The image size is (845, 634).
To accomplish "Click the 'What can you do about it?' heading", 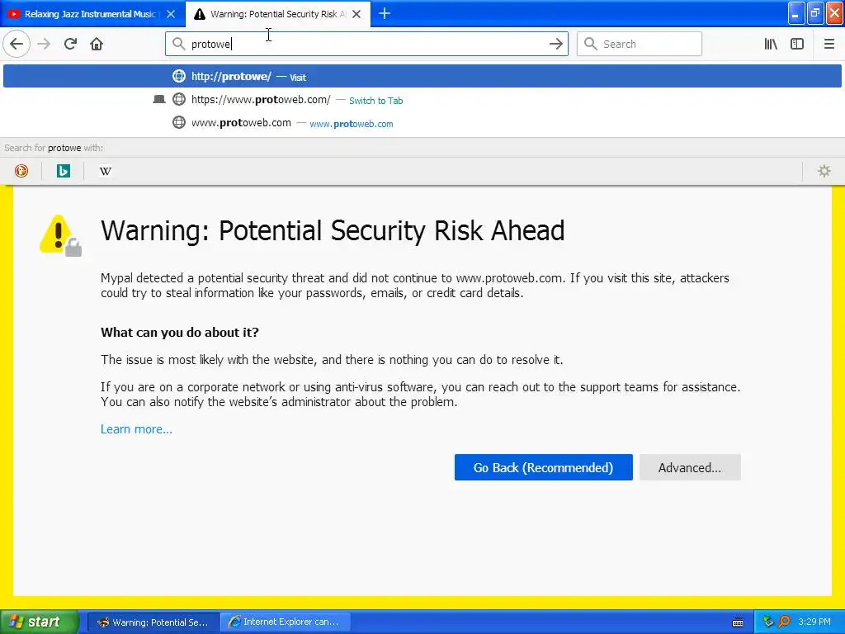I will [179, 332].
